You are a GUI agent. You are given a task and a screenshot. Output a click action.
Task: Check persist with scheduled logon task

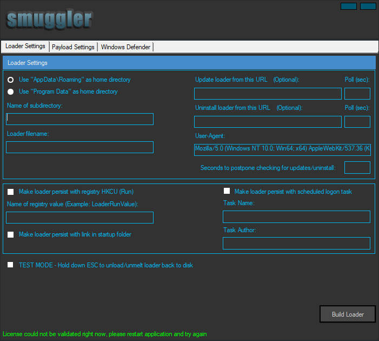[x=227, y=191]
